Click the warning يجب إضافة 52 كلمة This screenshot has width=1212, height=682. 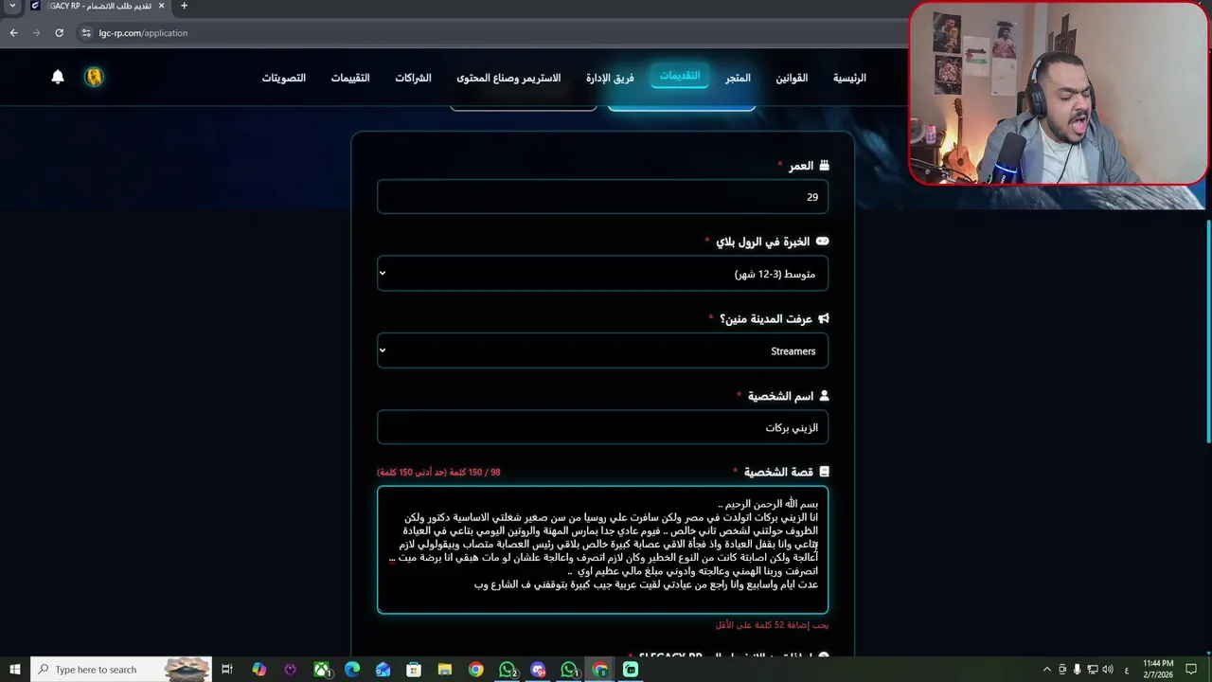(772, 625)
